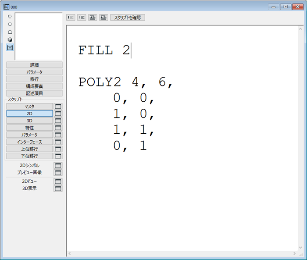Close the 000 window
307x260 pixels.
tap(298, 7)
